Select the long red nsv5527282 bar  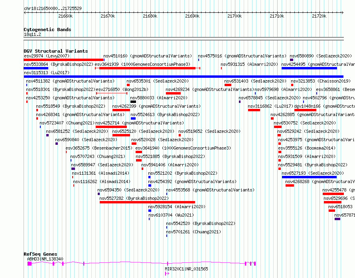click(x=148, y=202)
